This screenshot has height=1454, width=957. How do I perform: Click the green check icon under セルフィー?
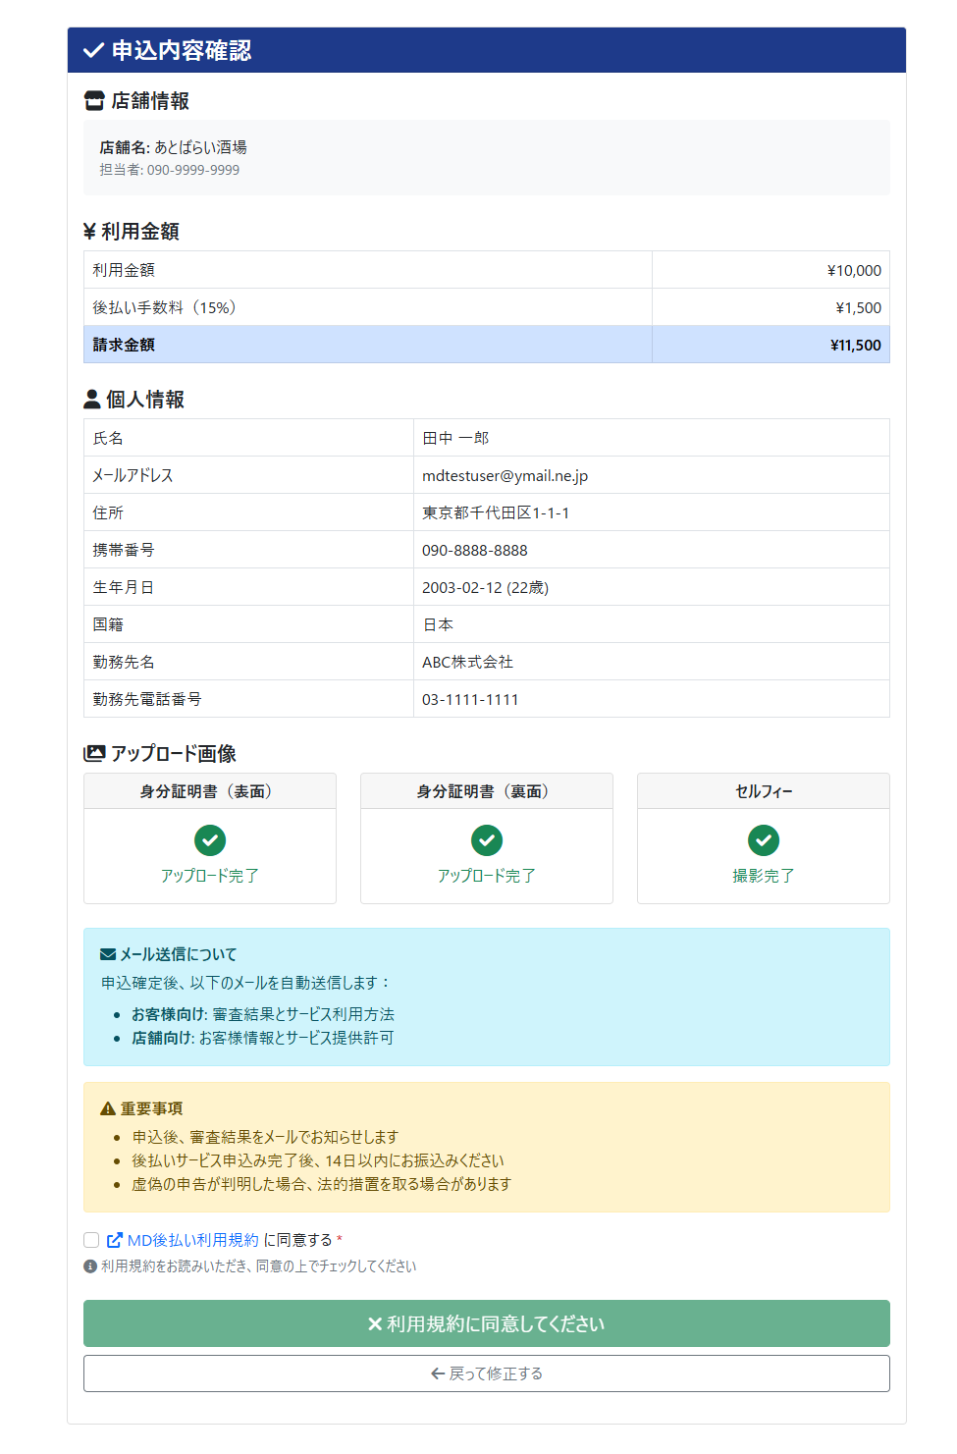pyautogui.click(x=763, y=840)
